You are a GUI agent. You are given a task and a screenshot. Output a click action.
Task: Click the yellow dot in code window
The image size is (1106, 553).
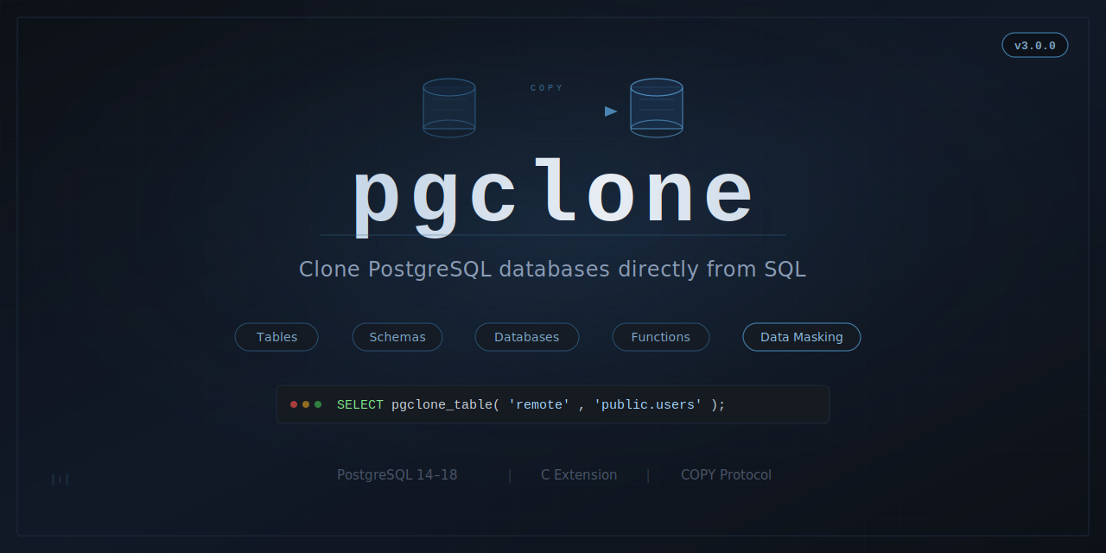(306, 404)
